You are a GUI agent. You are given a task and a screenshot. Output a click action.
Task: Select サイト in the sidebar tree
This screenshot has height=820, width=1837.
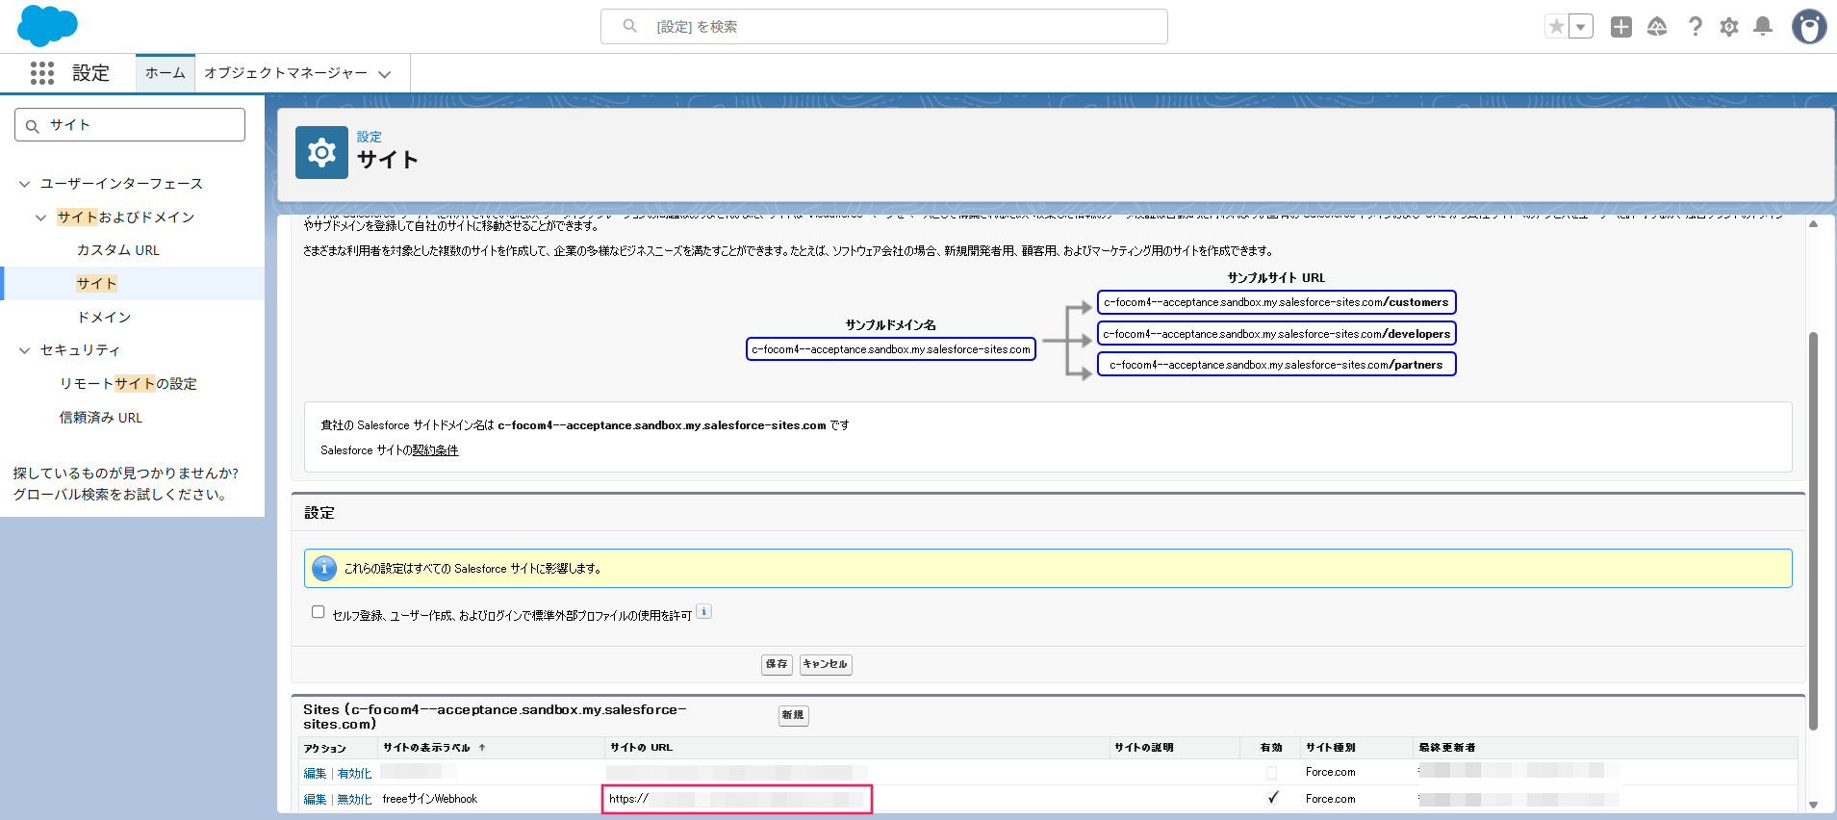[x=97, y=284]
